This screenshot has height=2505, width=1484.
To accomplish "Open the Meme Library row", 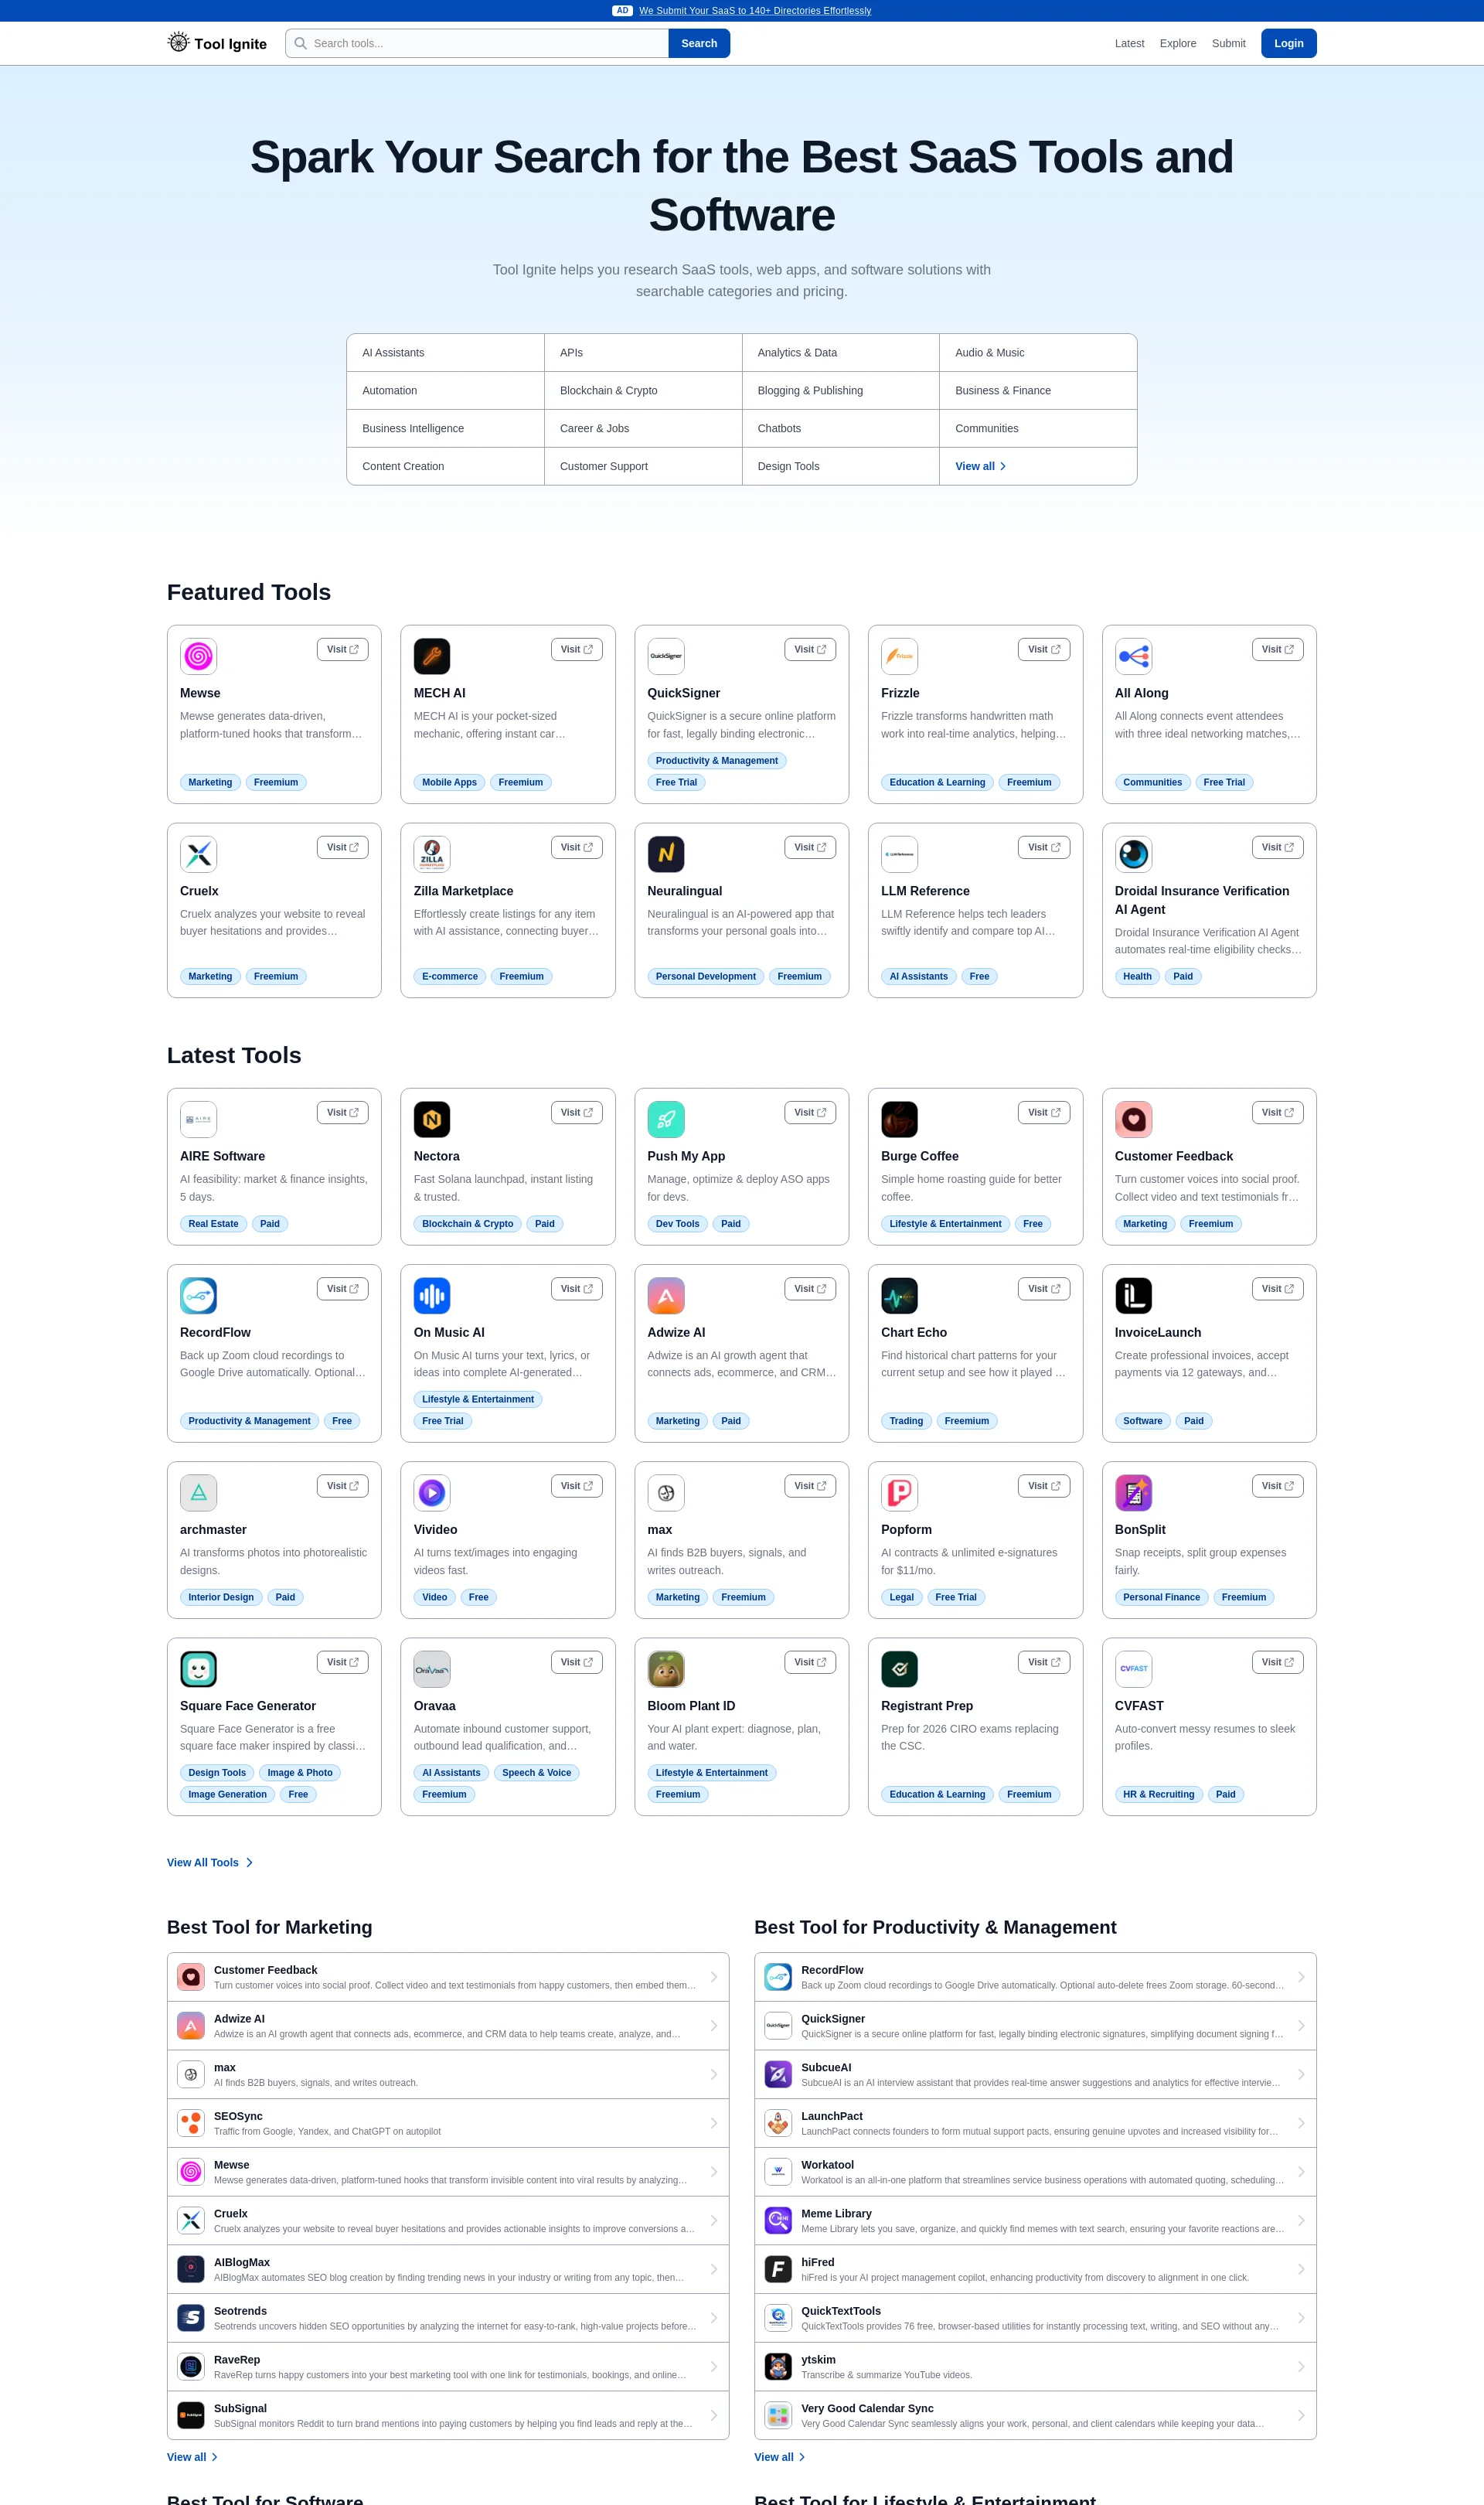I will (x=1035, y=2221).
